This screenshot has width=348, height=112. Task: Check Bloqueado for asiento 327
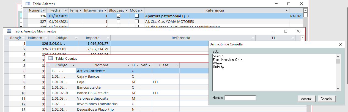click(x=118, y=21)
